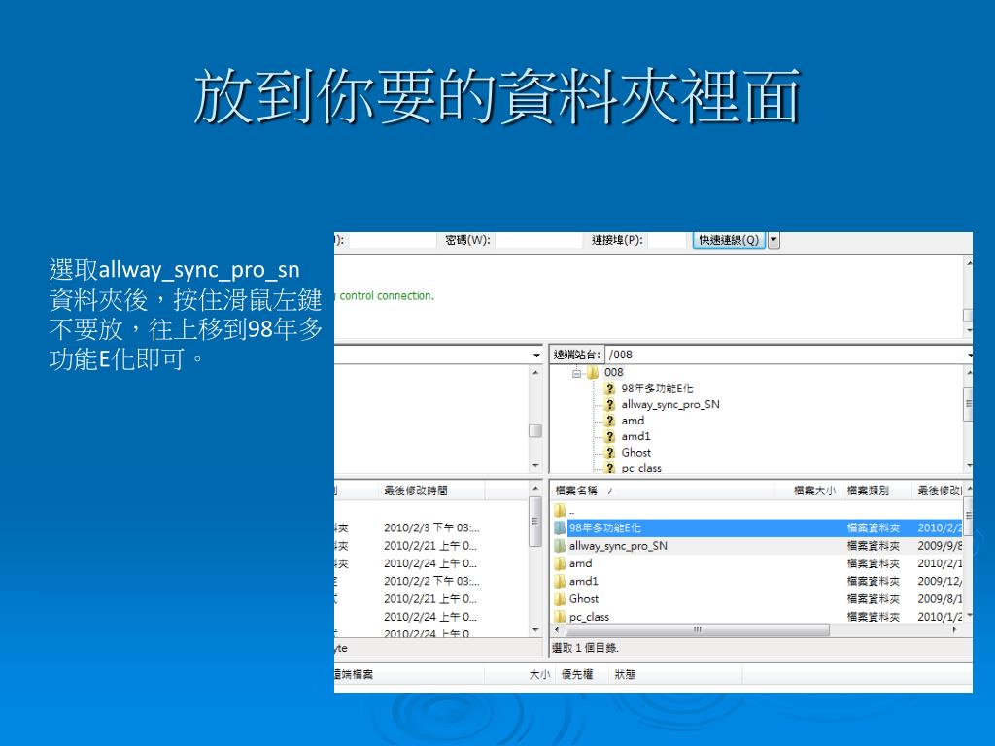
Task: Click local row dated 2010/2/2 下午 03
Action: tap(431, 581)
